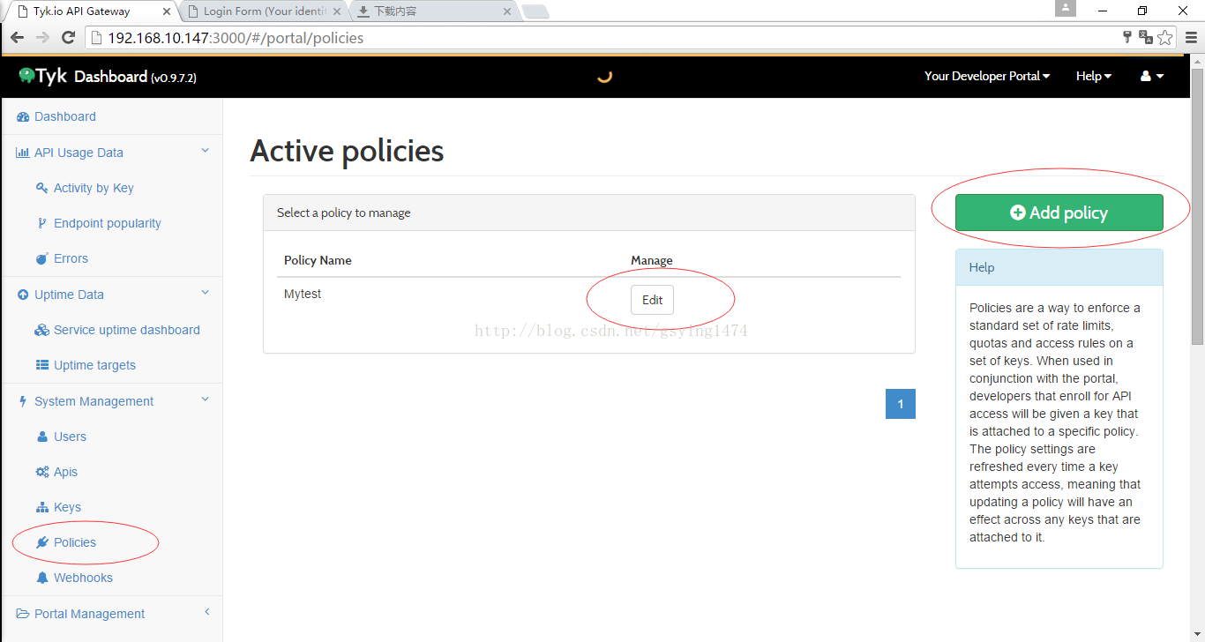Go back with the browser back arrow
This screenshot has width=1205, height=642.
tap(17, 37)
